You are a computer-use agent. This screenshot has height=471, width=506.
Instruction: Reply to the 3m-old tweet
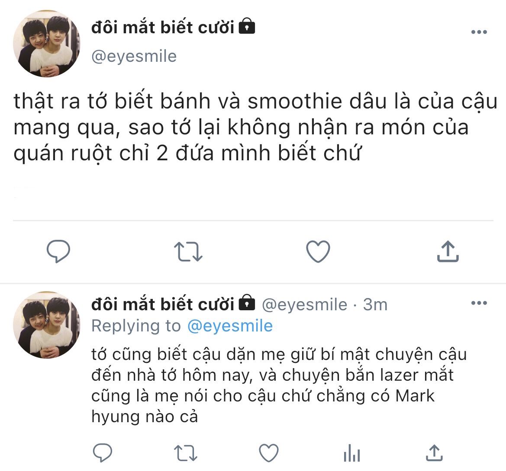[x=103, y=453]
